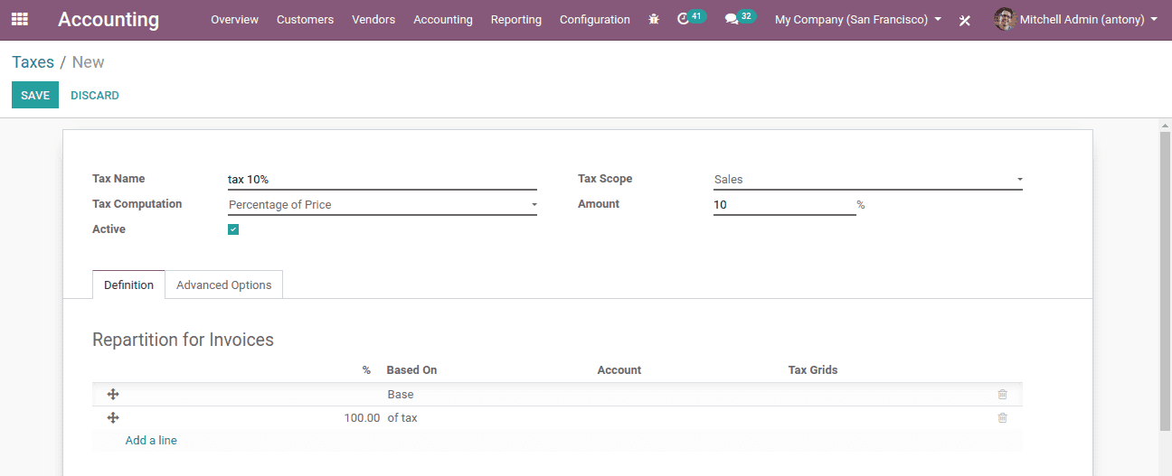Image resolution: width=1172 pixels, height=476 pixels.
Task: Grab the drag handle on 'of tax' row
Action: tap(113, 418)
